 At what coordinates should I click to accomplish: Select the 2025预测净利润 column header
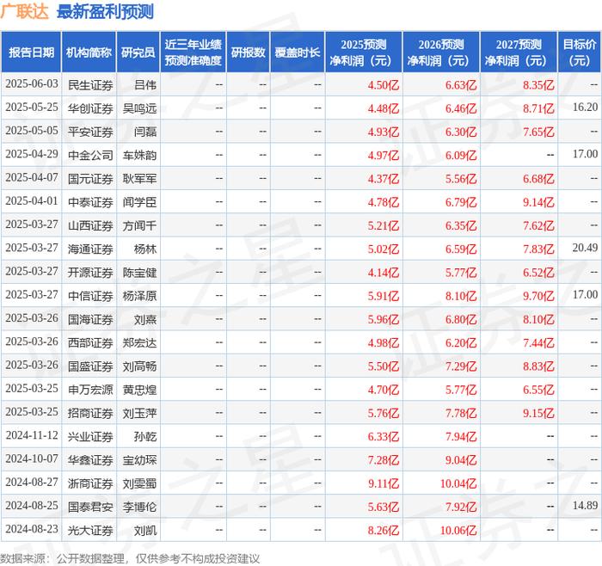[x=364, y=52]
